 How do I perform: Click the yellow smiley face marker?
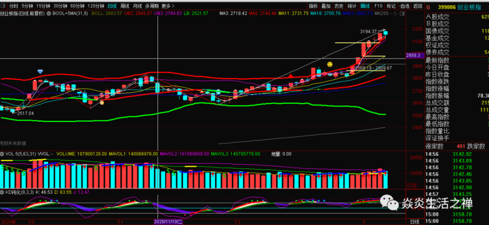(x=330, y=64)
